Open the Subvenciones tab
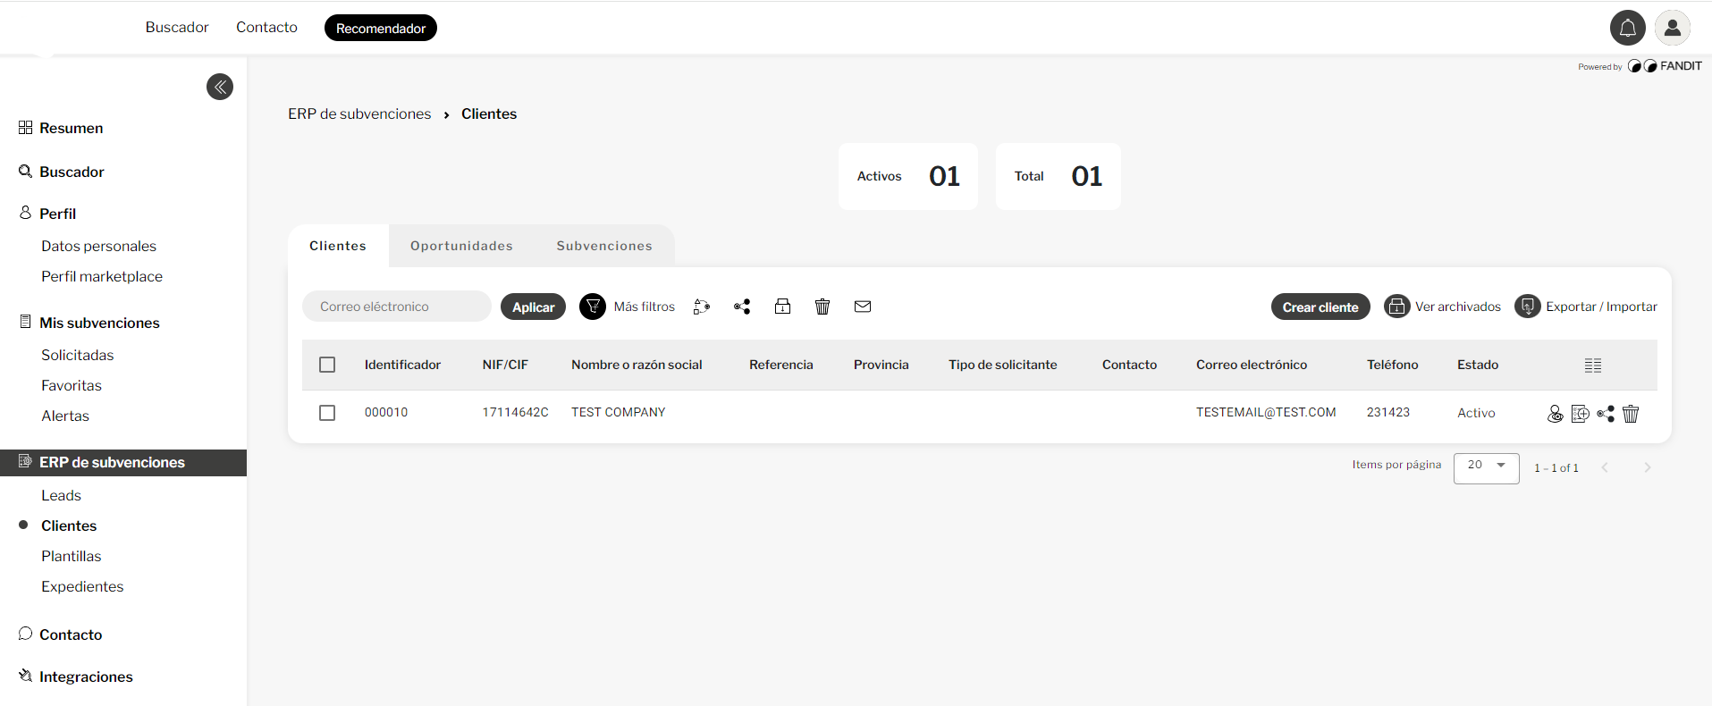 pyautogui.click(x=604, y=246)
